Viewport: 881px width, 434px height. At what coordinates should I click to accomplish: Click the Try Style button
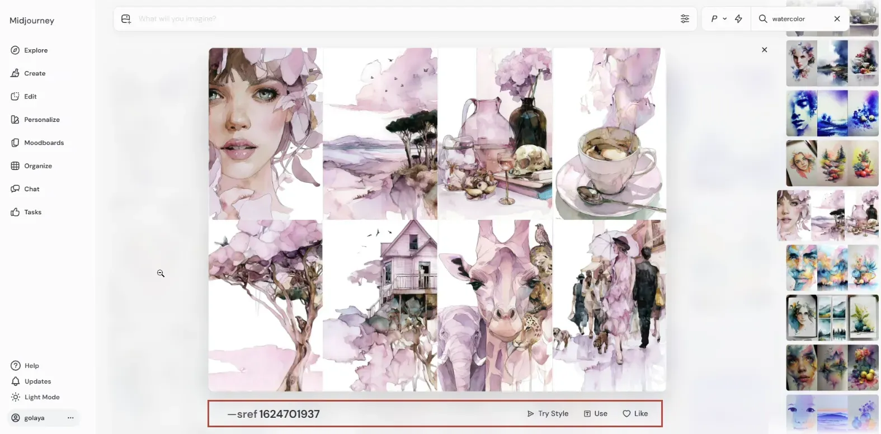click(548, 414)
